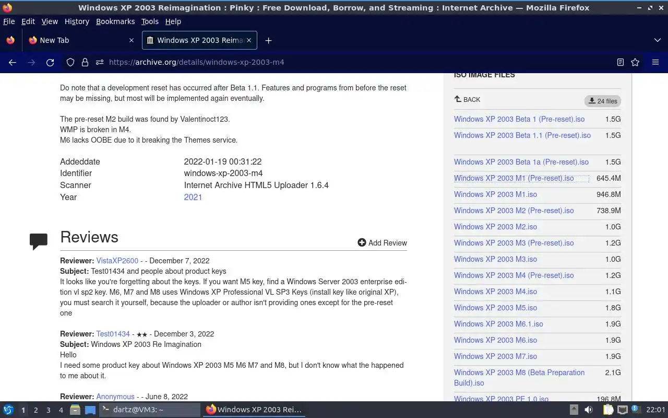Toggle reader view
The height and width of the screenshot is (418, 668).
[x=621, y=62]
